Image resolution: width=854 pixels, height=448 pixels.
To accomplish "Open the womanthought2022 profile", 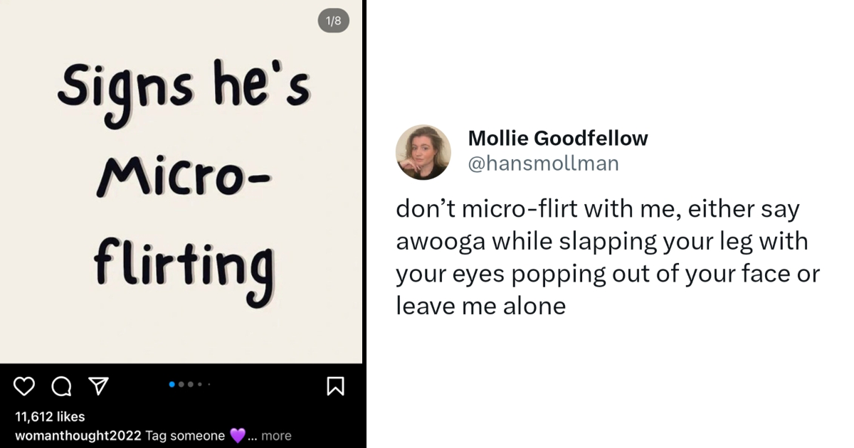I will (78, 435).
